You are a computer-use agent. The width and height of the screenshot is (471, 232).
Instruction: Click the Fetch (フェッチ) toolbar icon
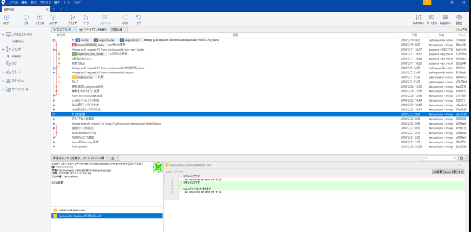pyautogui.click(x=53, y=18)
